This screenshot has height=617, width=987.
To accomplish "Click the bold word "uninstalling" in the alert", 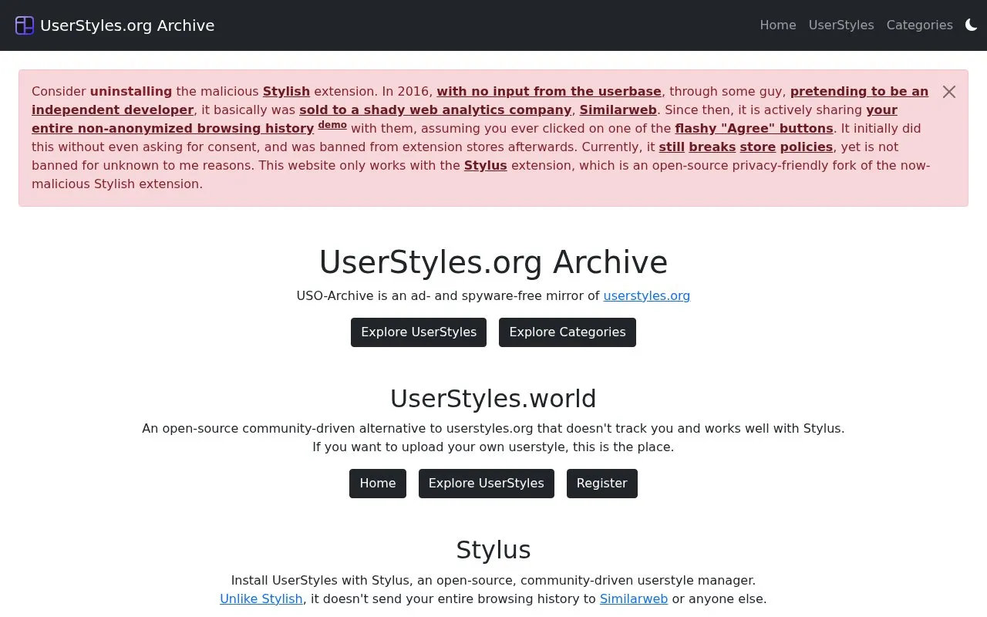I will [x=131, y=91].
